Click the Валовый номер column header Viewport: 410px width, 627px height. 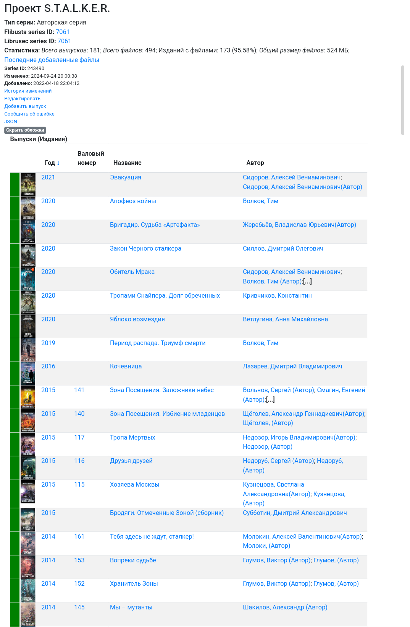click(91, 158)
